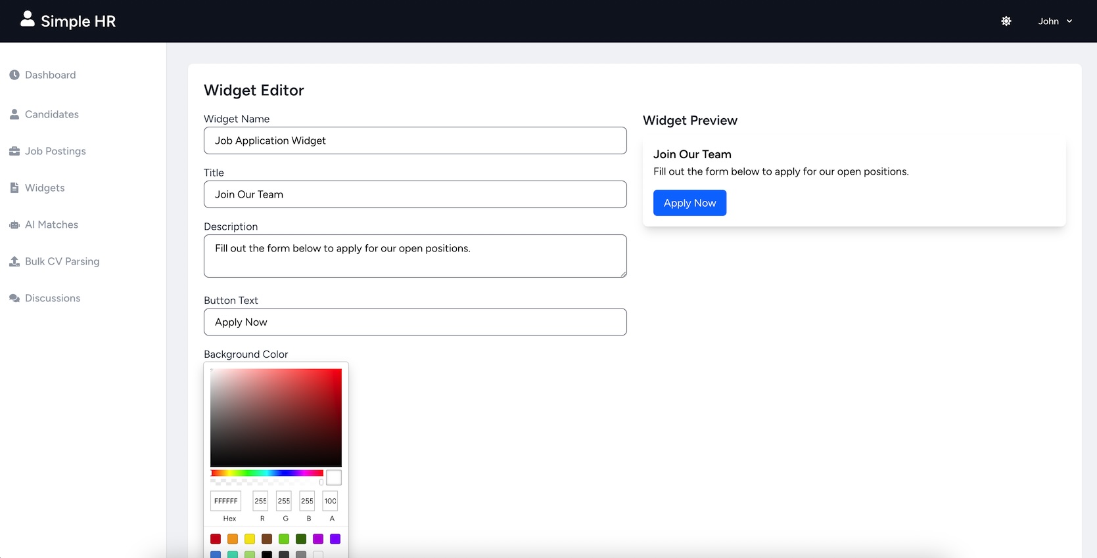Click the Widgets document icon

pyautogui.click(x=14, y=188)
